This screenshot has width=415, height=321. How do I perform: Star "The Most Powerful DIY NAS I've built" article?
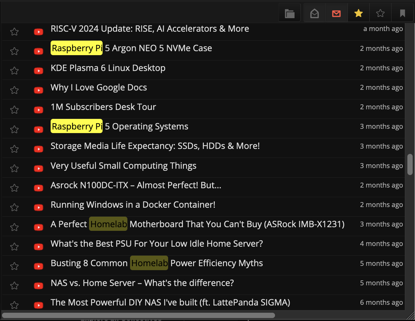(14, 305)
